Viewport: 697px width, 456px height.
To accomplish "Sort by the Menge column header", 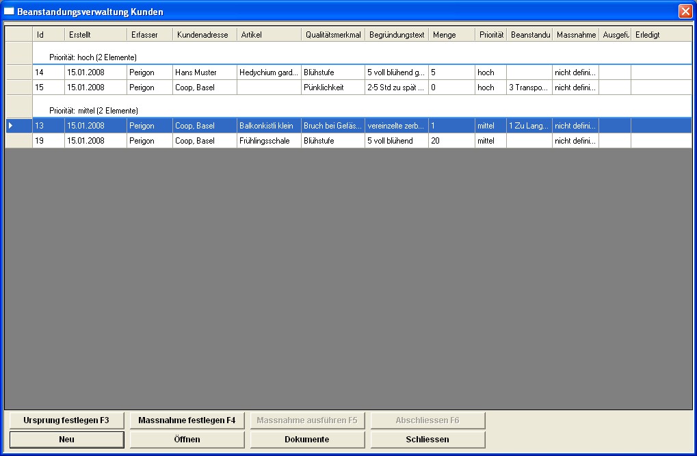I will click(x=451, y=35).
